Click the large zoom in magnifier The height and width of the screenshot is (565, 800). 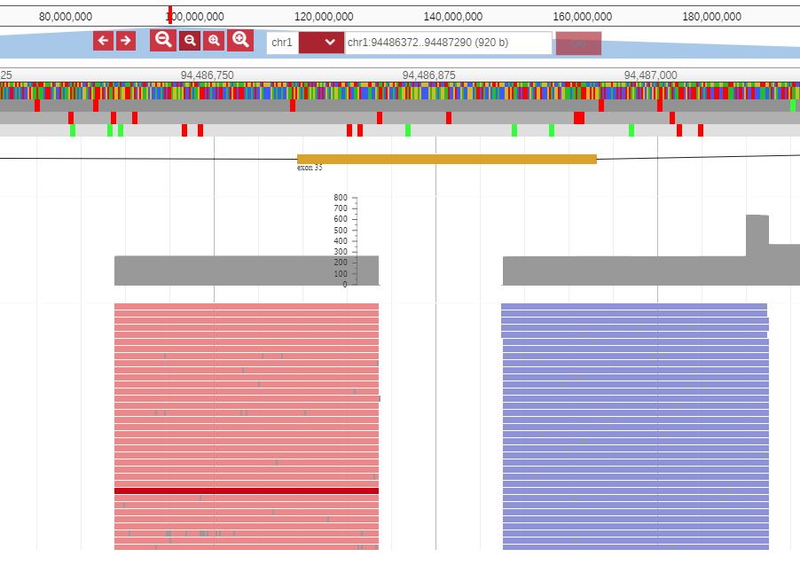240,41
